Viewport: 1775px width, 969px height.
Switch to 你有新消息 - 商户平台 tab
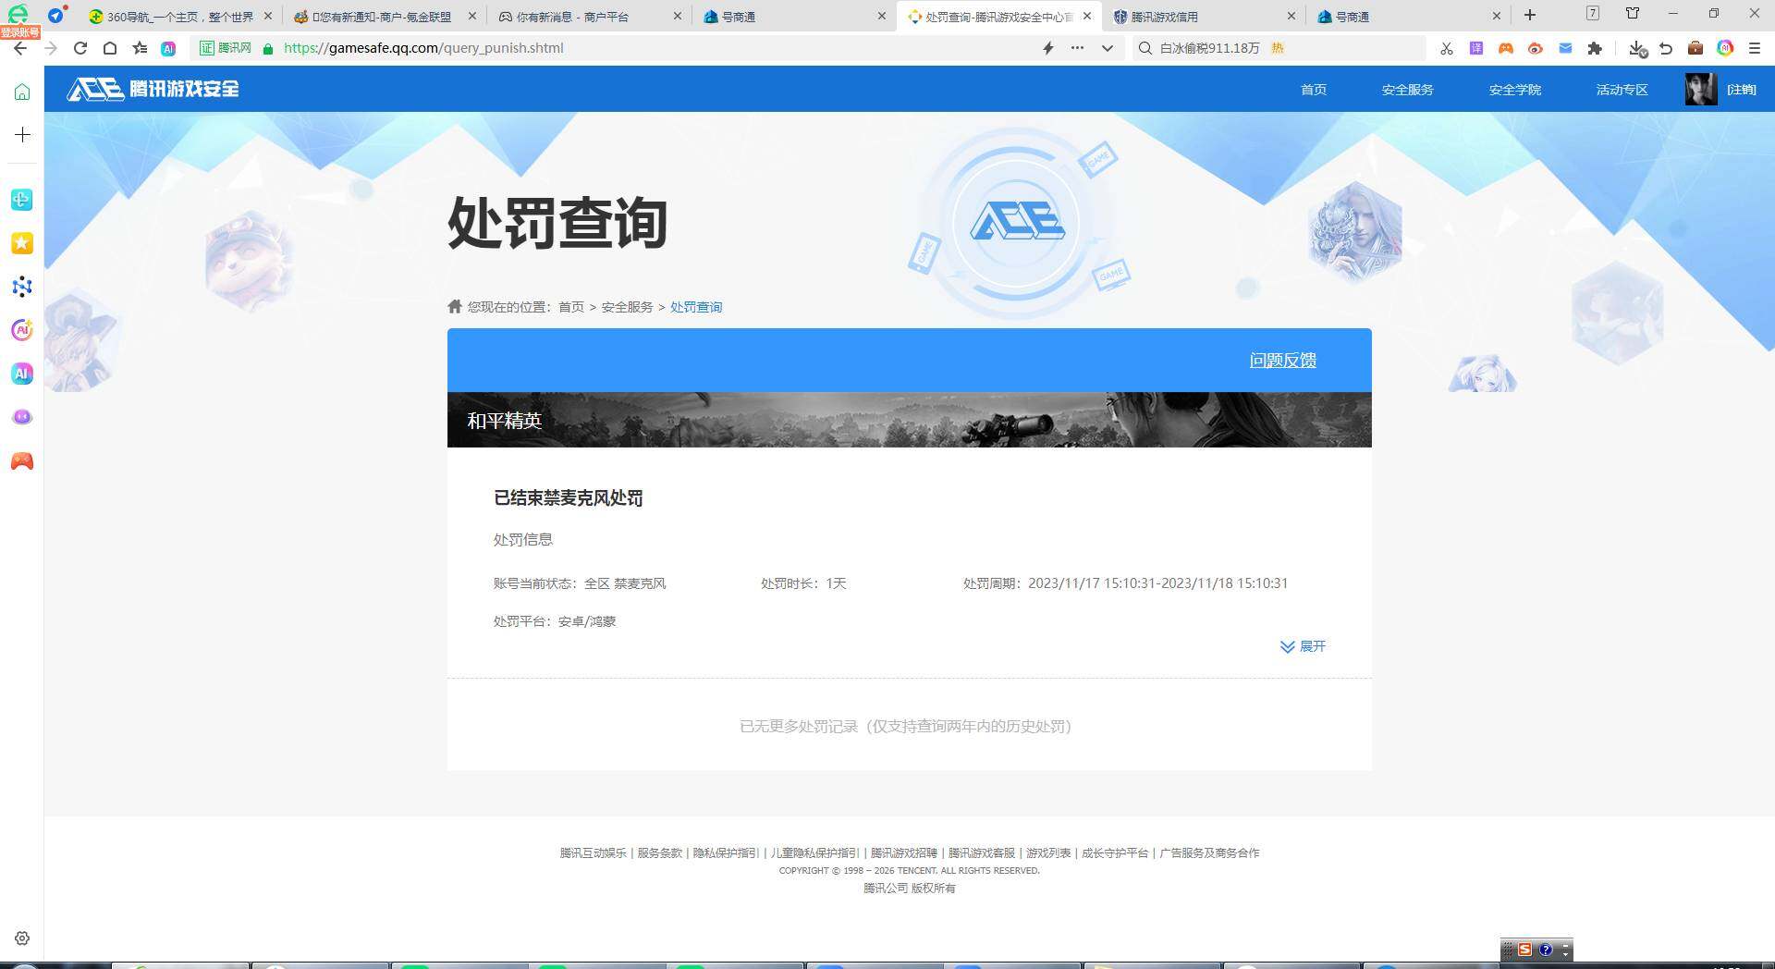pos(590,17)
